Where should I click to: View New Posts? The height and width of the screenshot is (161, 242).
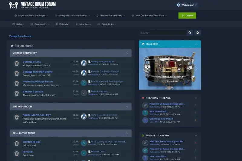(x=83, y=24)
